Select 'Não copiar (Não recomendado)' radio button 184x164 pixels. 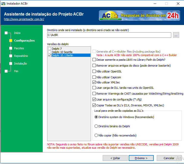(96, 135)
